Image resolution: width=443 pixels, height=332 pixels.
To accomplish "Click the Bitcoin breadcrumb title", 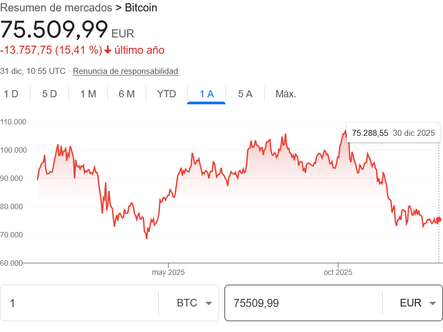I will (x=141, y=8).
